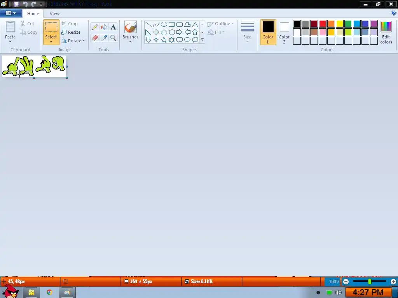Viewport: 398px width, 298px height.
Task: Choose the Magnifier tool
Action: (113, 38)
